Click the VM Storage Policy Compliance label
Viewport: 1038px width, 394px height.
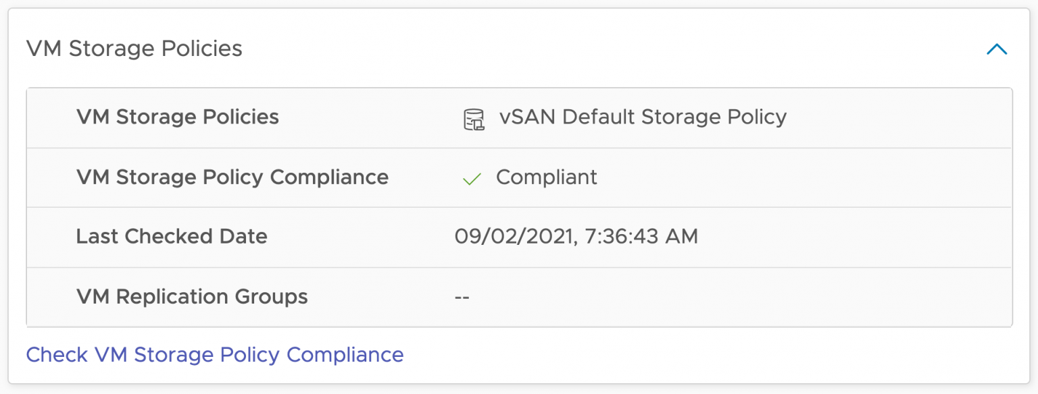click(232, 177)
